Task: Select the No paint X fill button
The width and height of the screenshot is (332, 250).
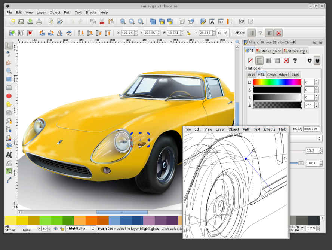Action: coord(250,61)
